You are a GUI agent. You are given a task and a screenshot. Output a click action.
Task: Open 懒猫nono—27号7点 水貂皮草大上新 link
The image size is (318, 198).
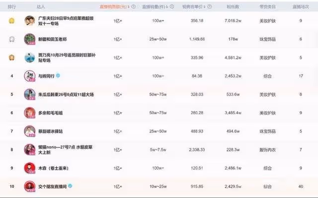click(65, 150)
